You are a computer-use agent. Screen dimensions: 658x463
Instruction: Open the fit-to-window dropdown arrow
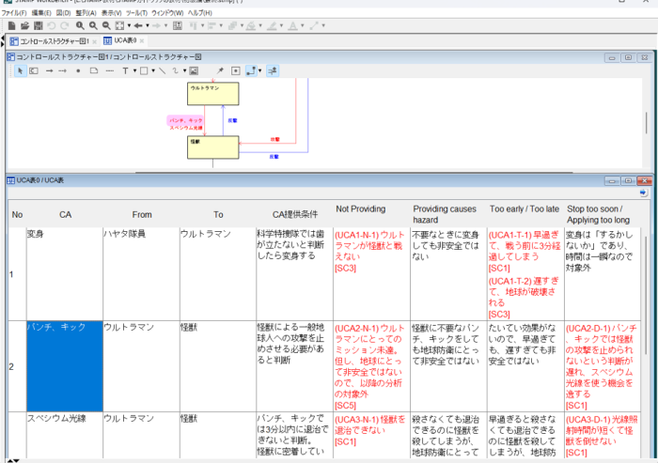point(129,25)
